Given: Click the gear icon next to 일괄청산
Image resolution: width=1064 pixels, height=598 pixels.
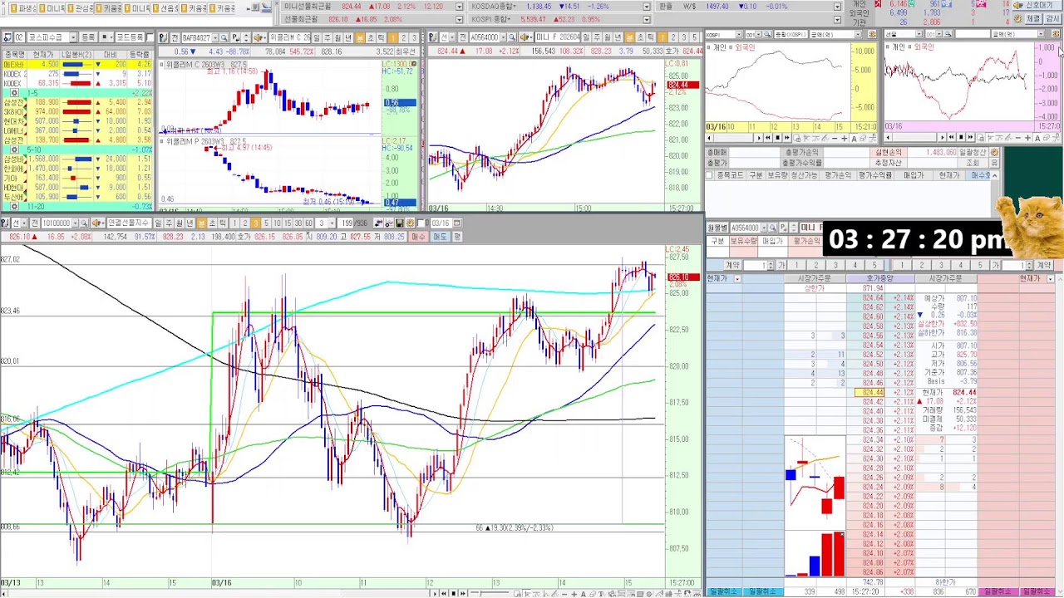Looking at the screenshot, I should tap(993, 153).
